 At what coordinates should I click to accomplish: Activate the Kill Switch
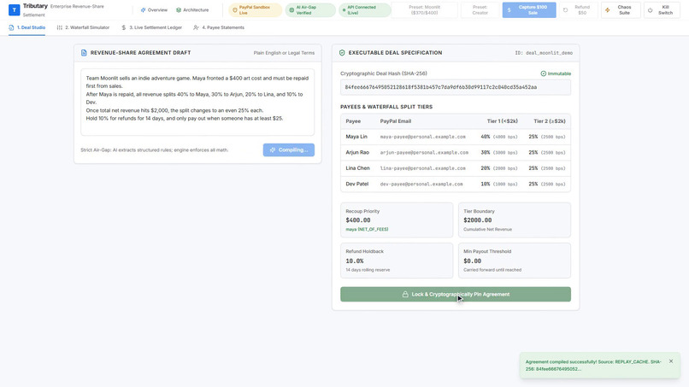click(x=662, y=10)
